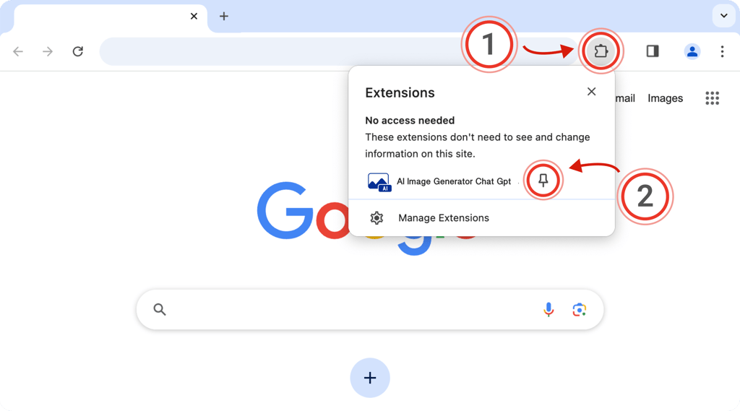Viewport: 740px width, 411px height.
Task: Go back to the previous page
Action: [x=18, y=51]
